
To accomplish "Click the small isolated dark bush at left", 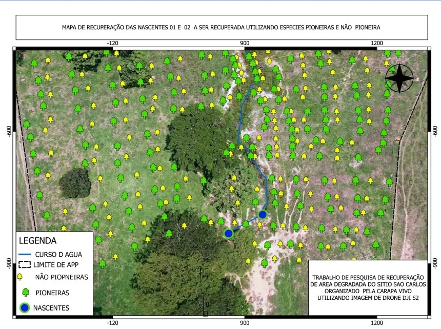I will (x=75, y=183).
